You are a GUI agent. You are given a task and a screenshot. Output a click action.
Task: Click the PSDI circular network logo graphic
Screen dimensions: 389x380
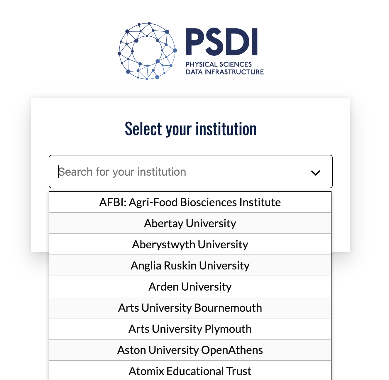coord(147,51)
